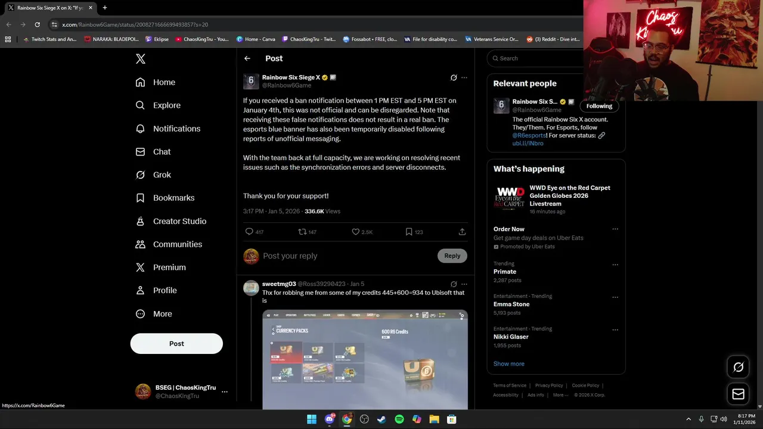Open Windows Start menu
The height and width of the screenshot is (429, 763).
coord(312,419)
